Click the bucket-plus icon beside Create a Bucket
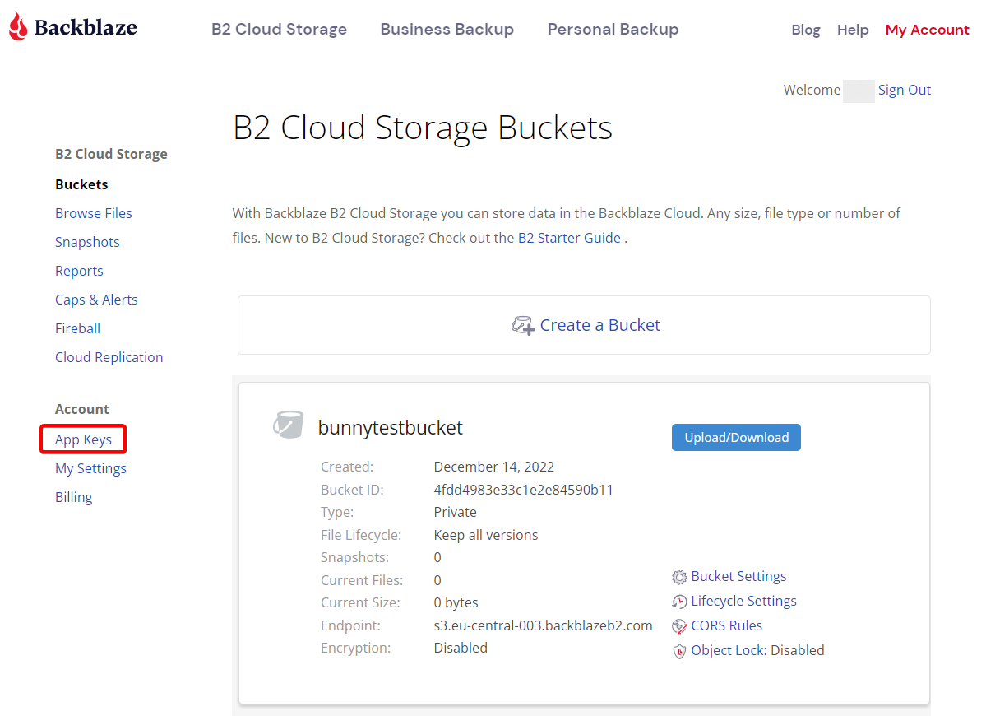Viewport: 986px width, 716px height. click(522, 325)
